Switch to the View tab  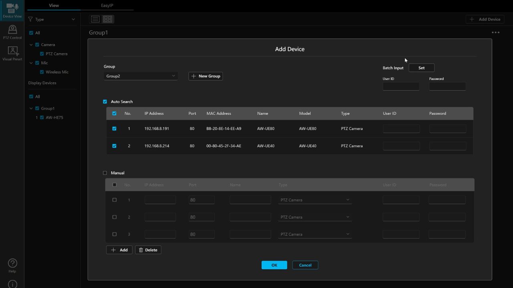pos(54,6)
